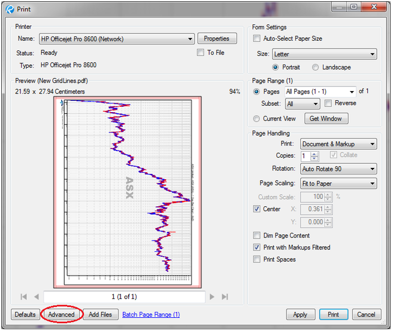The height and width of the screenshot is (331, 393).
Task: Open printer Properties
Action: coord(216,39)
